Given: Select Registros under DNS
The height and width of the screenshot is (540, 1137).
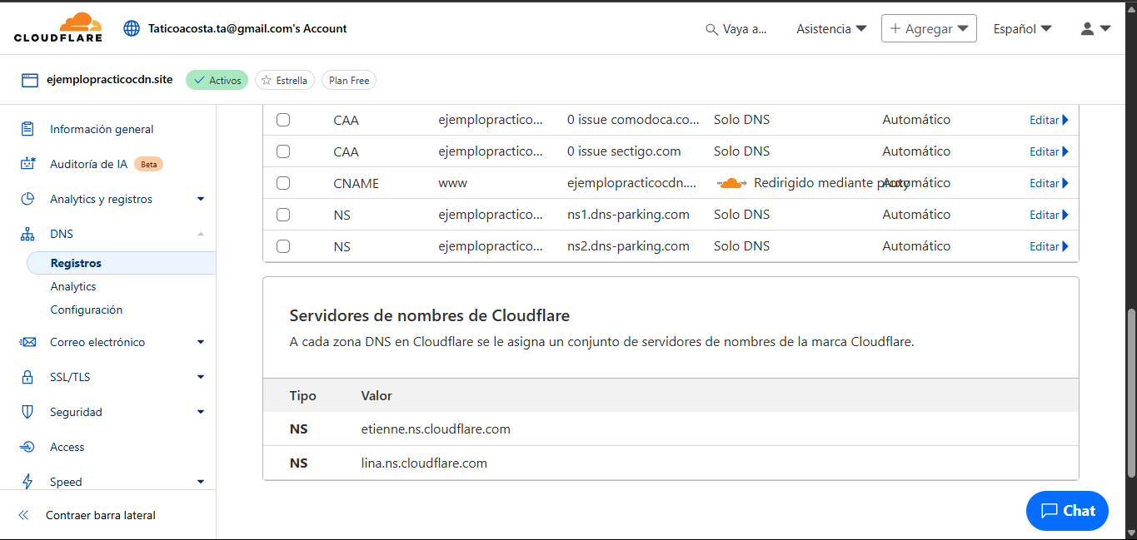Looking at the screenshot, I should (x=121, y=263).
